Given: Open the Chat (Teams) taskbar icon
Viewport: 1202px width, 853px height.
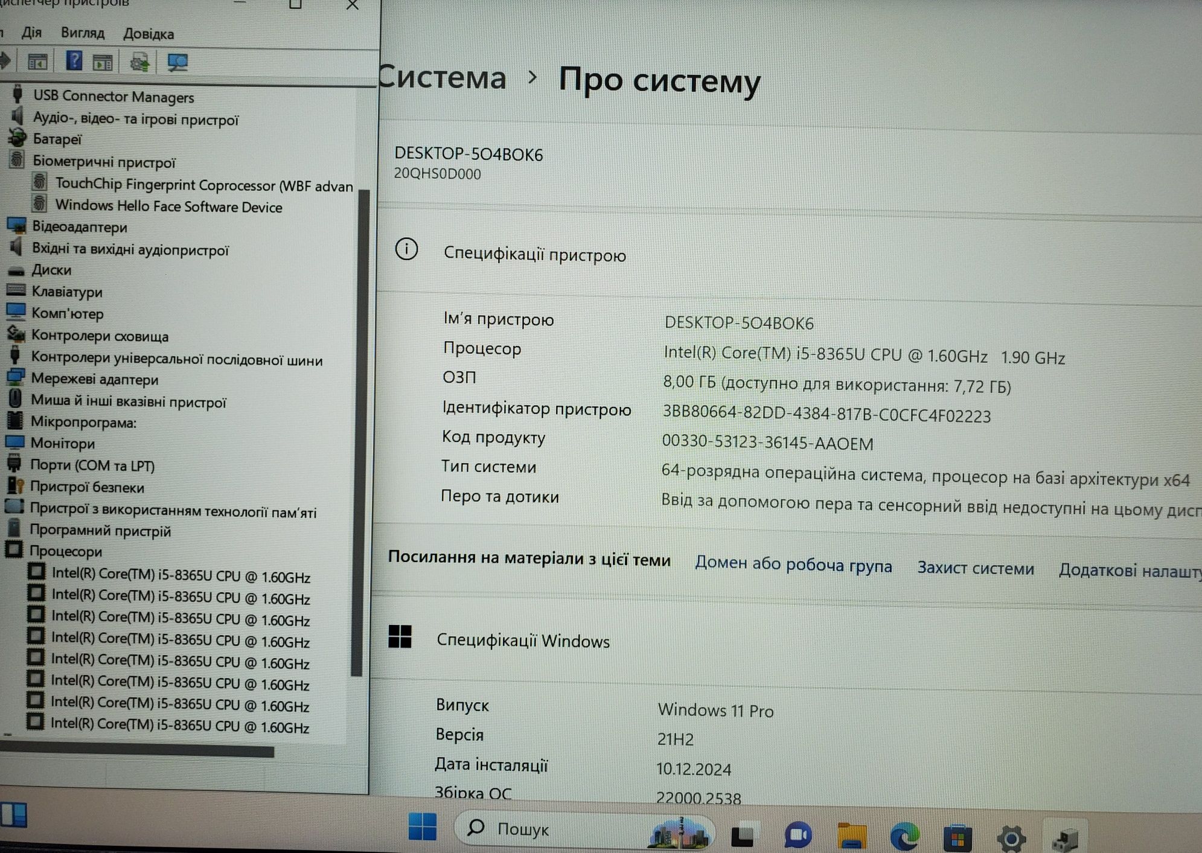Looking at the screenshot, I should point(798,836).
